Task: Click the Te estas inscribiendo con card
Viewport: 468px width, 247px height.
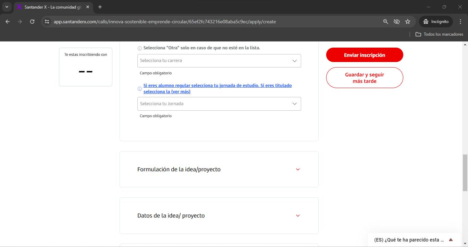Action: pos(86,67)
